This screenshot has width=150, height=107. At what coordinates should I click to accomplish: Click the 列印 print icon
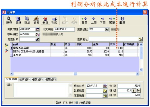click(54, 20)
